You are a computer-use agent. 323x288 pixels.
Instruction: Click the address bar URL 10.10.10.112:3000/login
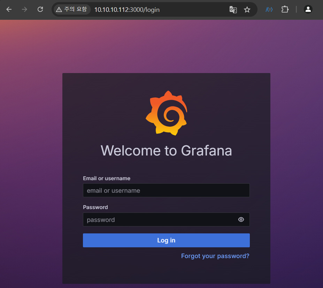[127, 10]
